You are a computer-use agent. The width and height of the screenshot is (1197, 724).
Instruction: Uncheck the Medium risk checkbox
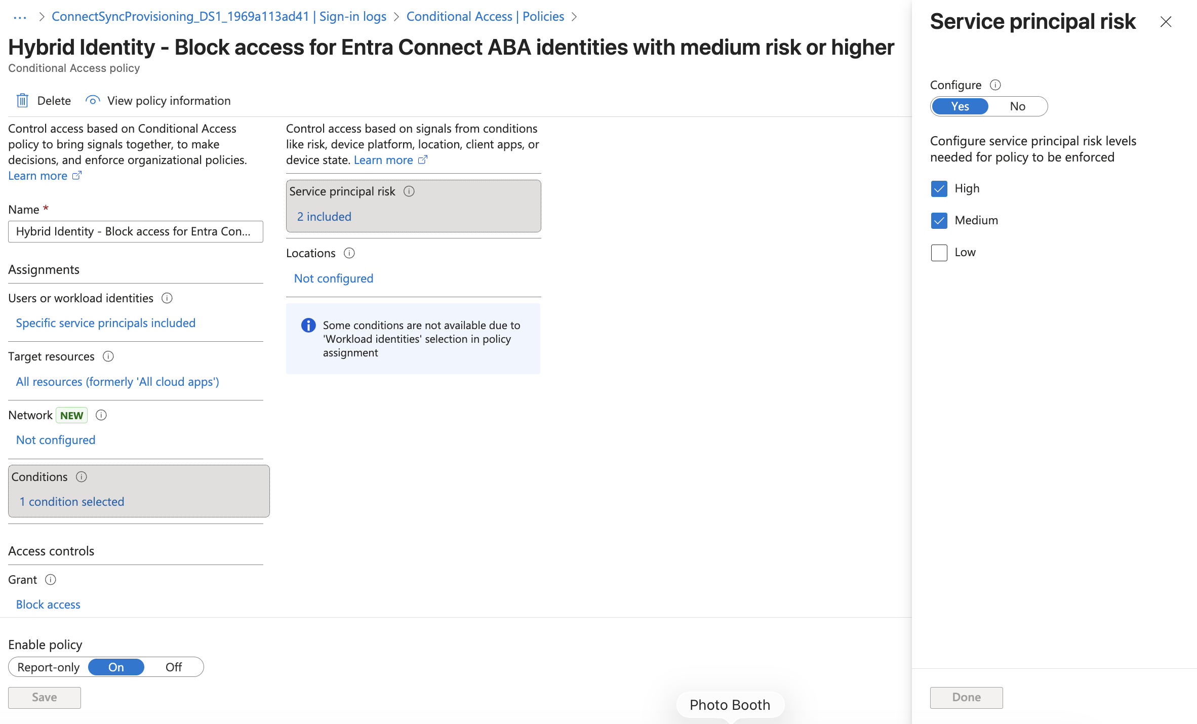click(x=939, y=221)
